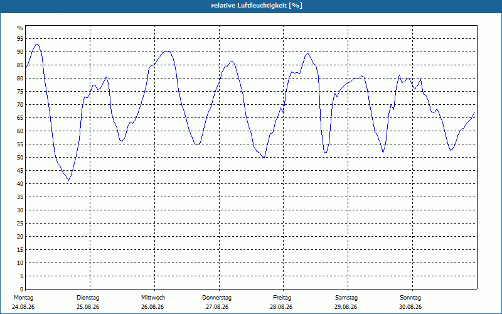The width and height of the screenshot is (502, 314).
Task: Click the date '25.08.26'
Action: click(88, 307)
